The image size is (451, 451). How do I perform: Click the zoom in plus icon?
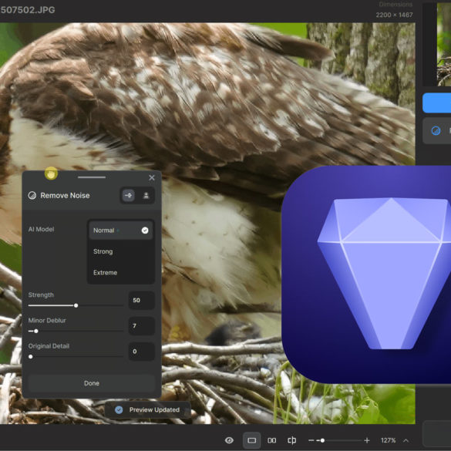367,440
